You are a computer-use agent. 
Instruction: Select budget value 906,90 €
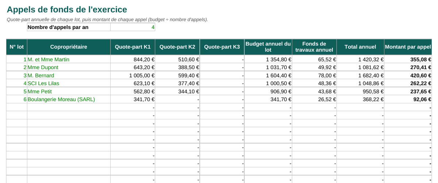(x=268, y=91)
